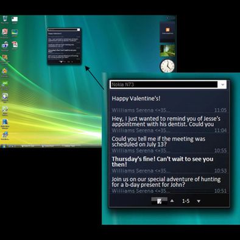The height and width of the screenshot is (240, 240).
Task: Open the "Thursday's fine!" message
Action: coord(163,161)
